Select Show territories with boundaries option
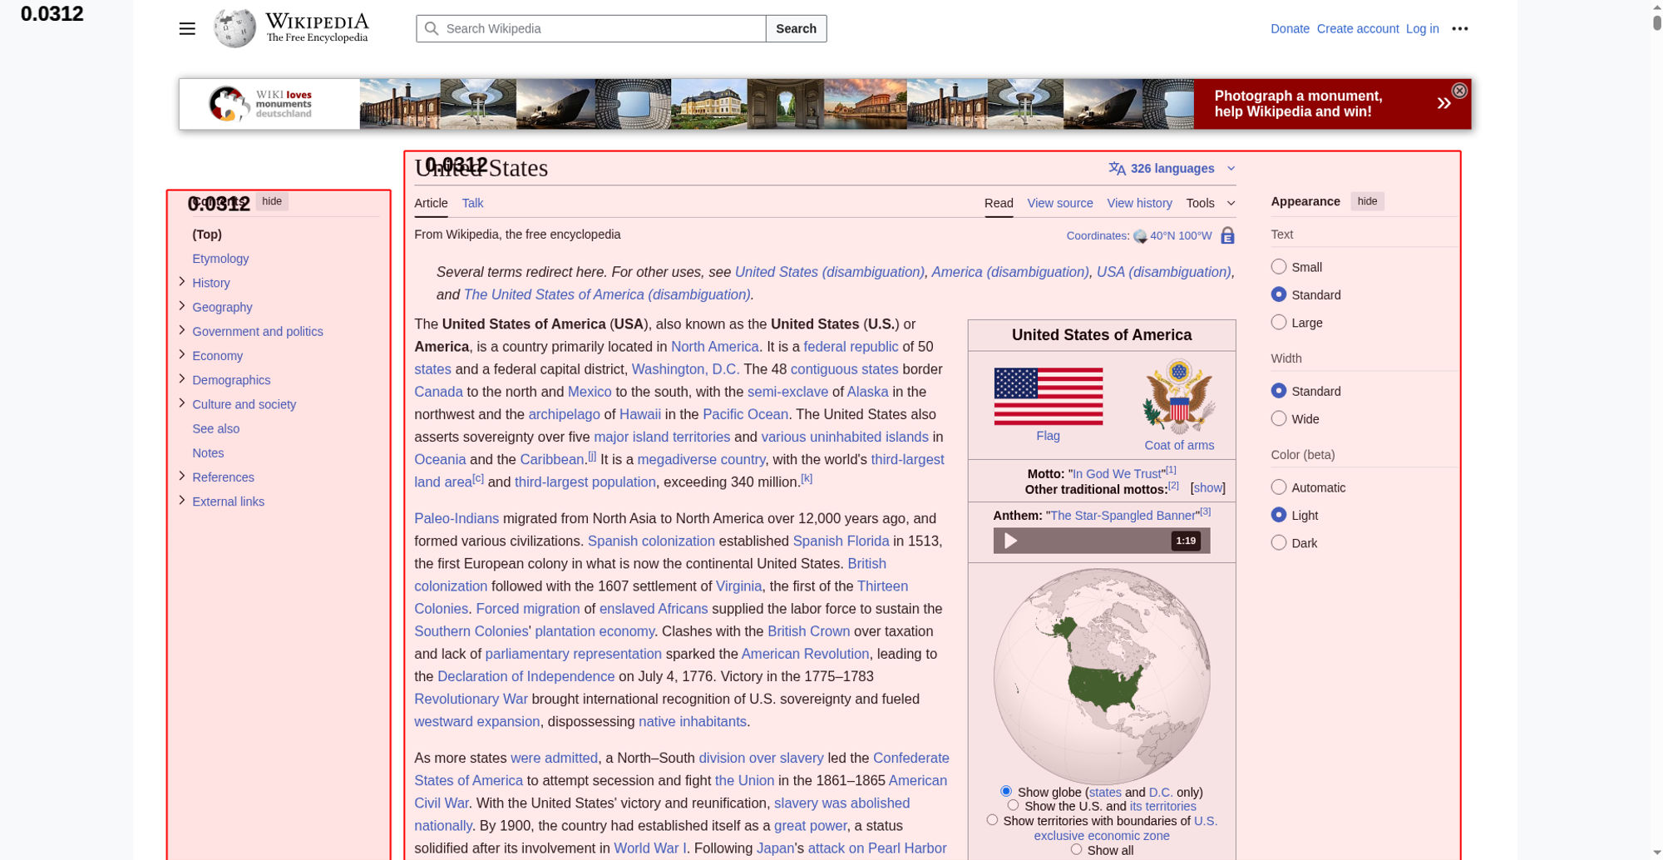The image size is (1663, 860). tap(992, 820)
